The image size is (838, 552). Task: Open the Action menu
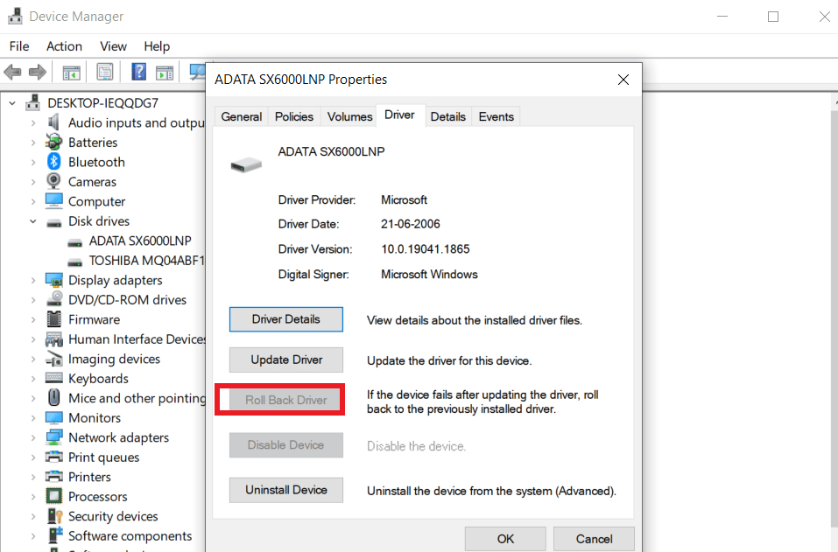coord(64,46)
